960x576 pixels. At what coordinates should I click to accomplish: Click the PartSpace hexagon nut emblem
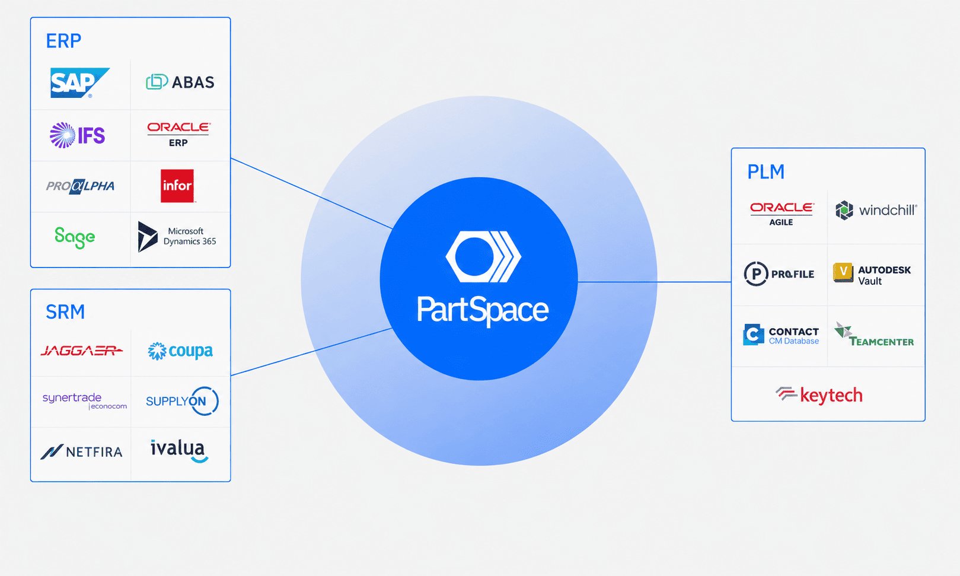coord(483,257)
